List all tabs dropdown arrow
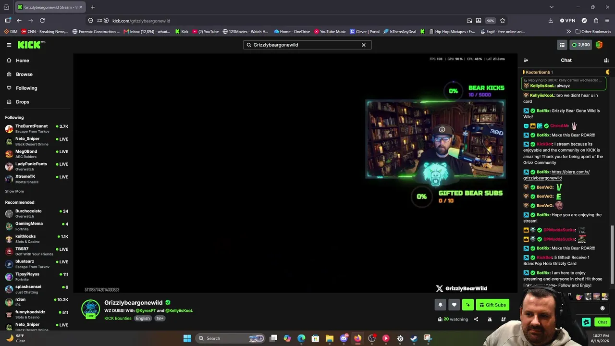This screenshot has width=615, height=346. 551,7
